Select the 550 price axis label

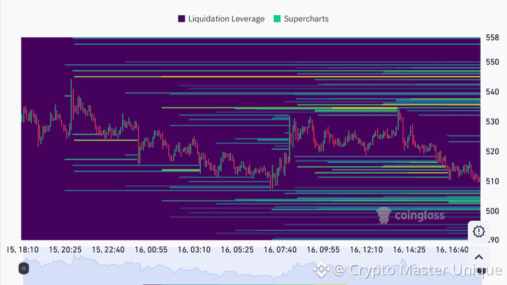(x=492, y=62)
